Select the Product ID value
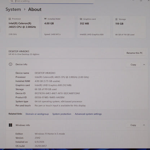150x150 pixels. coord(49,97)
